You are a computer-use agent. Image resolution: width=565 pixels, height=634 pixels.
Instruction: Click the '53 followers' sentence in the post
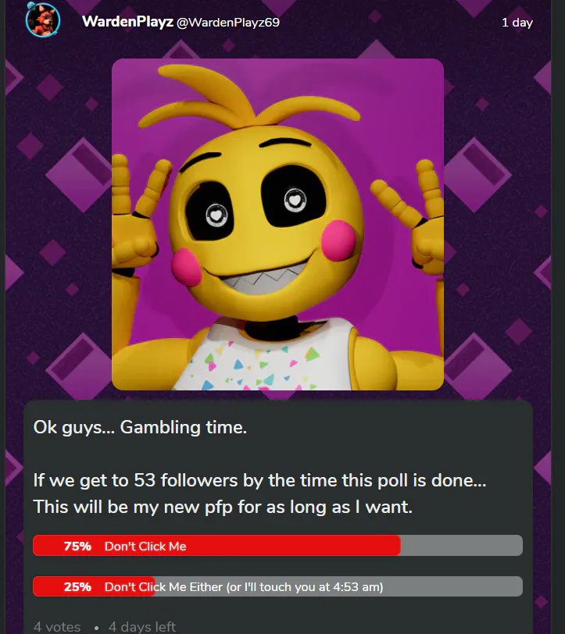coord(259,480)
